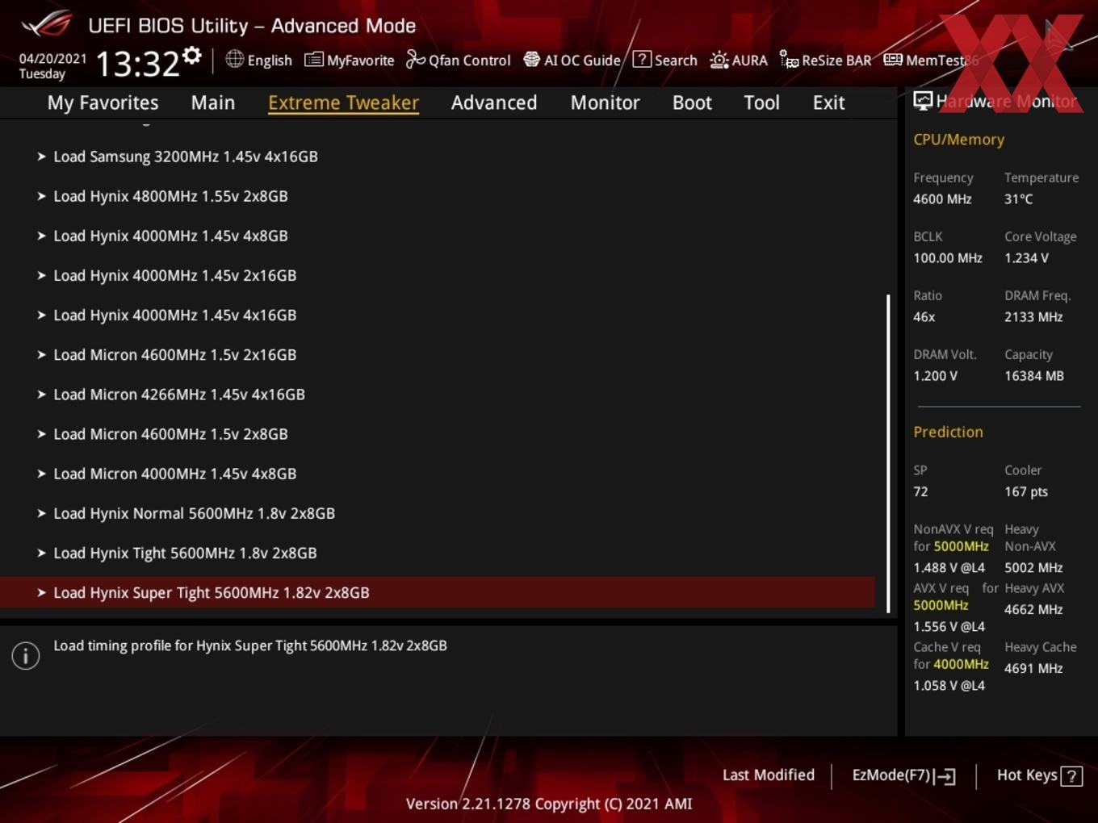Select the Extreme Tweaker tab
The width and height of the screenshot is (1098, 823).
(x=343, y=102)
